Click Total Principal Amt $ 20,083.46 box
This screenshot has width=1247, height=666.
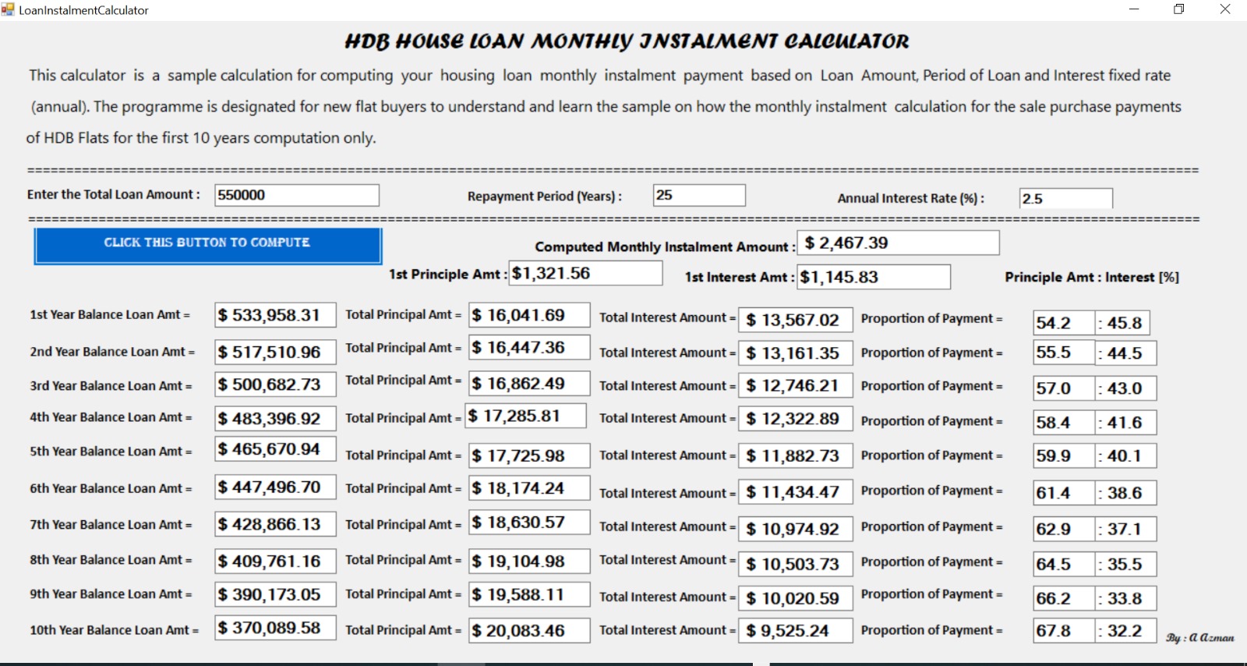click(x=529, y=630)
